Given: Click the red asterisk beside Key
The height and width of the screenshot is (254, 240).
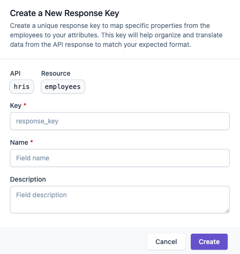Looking at the screenshot, I should 25,105.
